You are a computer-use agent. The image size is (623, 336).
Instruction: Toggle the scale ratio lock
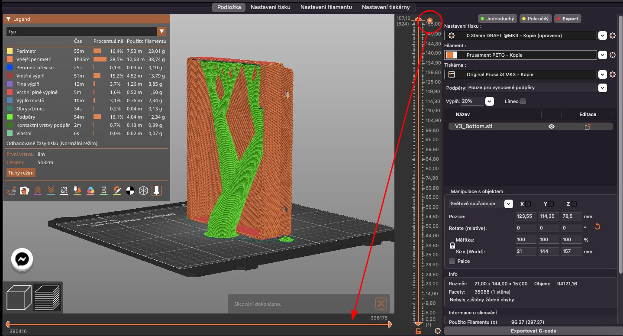point(452,246)
